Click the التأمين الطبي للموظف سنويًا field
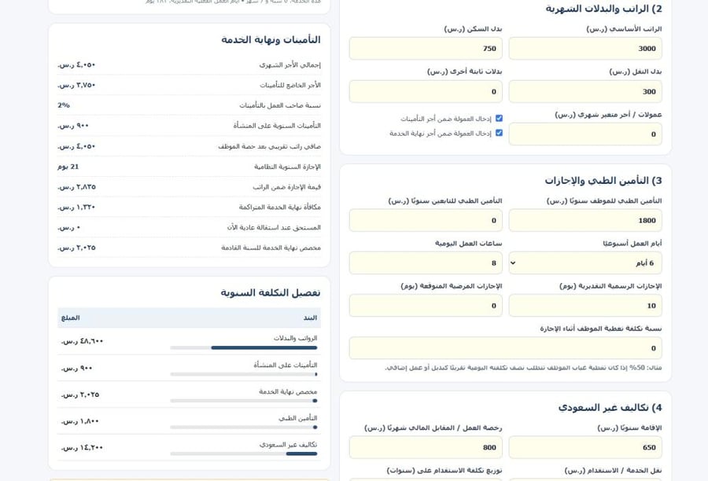 click(x=585, y=220)
